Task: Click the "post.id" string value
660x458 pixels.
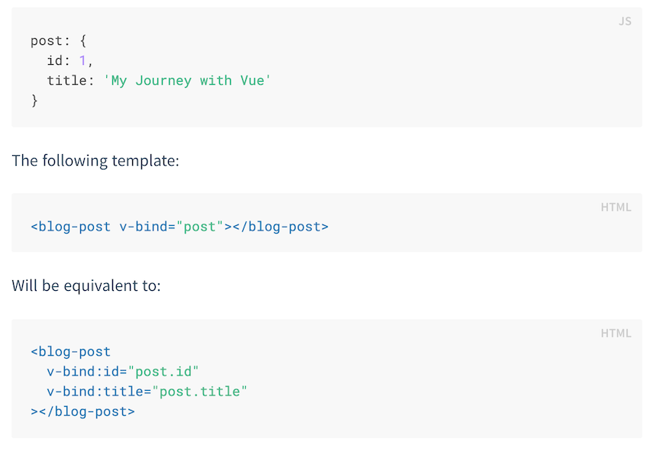Action: tap(163, 372)
